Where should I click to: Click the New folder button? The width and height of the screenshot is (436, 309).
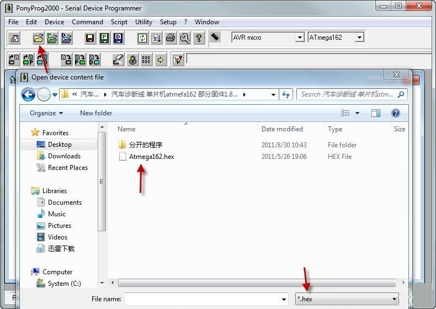96,113
